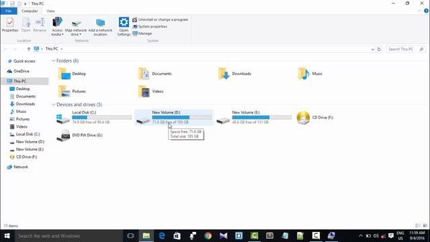
Task: Open Documents in the navigation tree
Action: (x=23, y=97)
